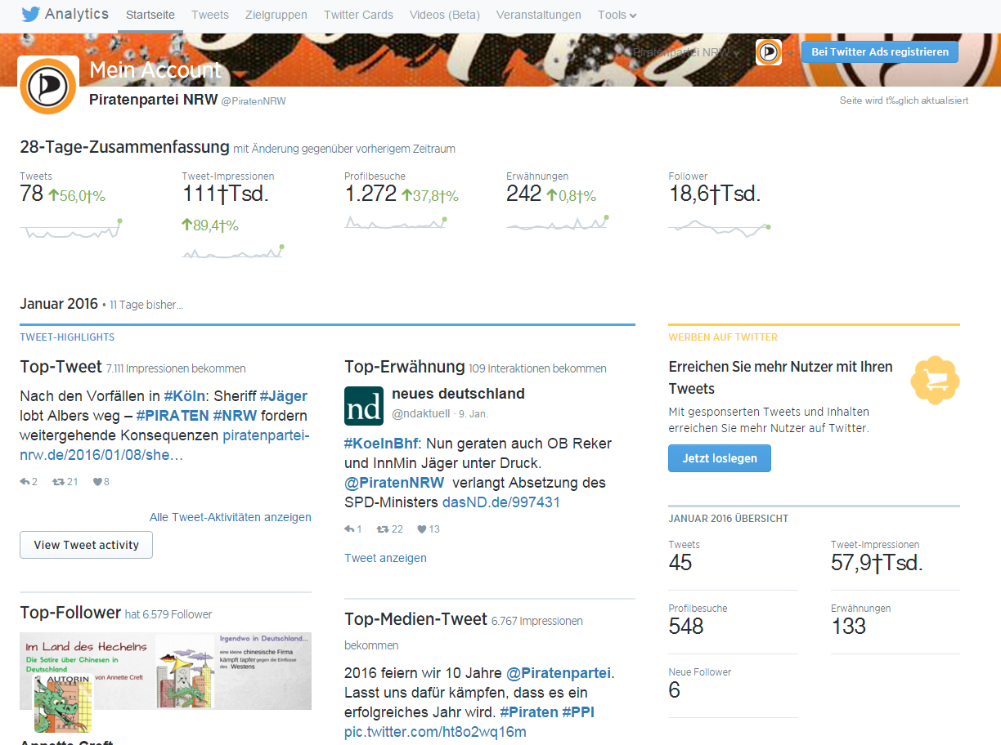
Task: Click the Tweet-Impressionen sparkline chart
Action: [233, 251]
